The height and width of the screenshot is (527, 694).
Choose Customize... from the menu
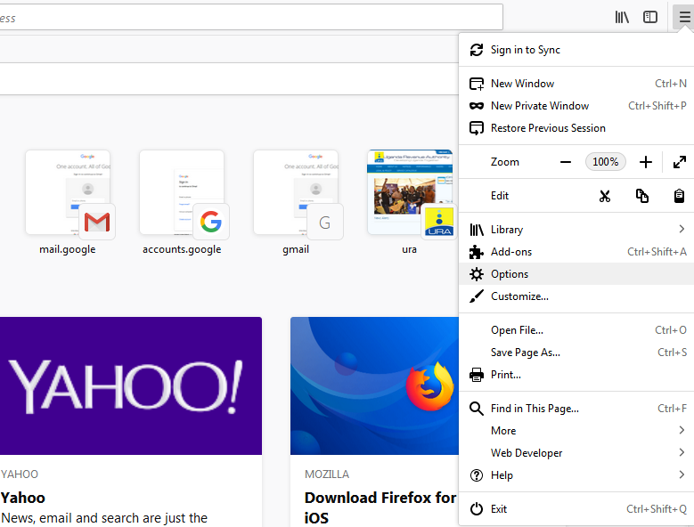click(x=576, y=296)
